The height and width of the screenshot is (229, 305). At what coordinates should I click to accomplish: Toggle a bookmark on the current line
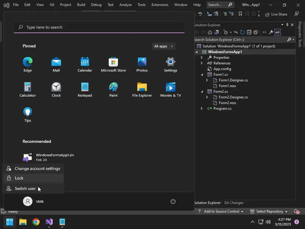click(x=240, y=14)
